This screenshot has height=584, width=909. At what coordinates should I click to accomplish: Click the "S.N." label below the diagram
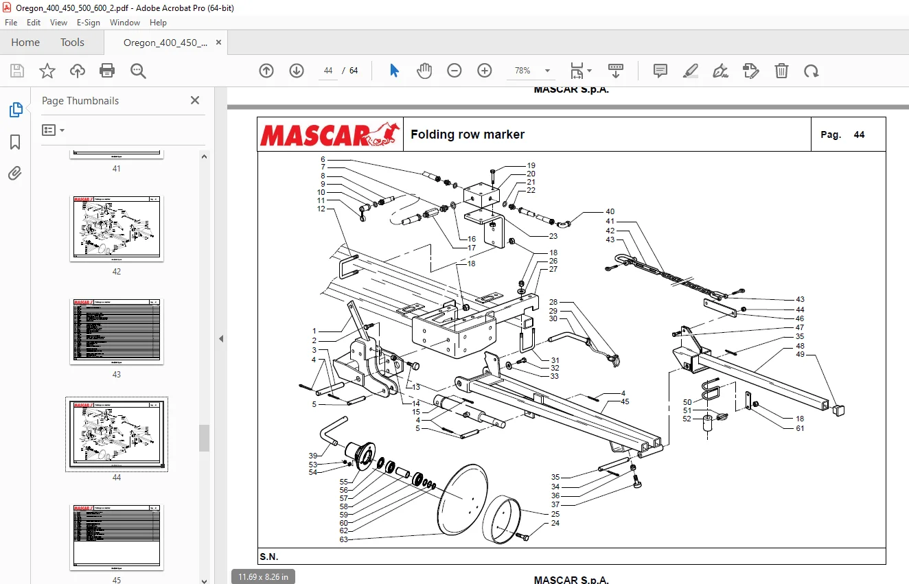click(x=269, y=557)
